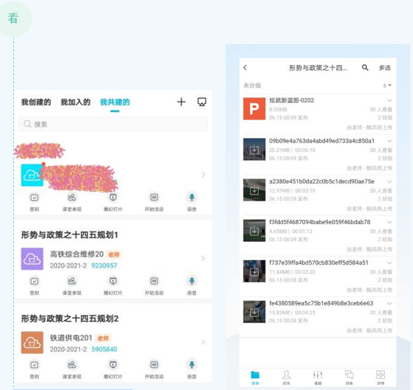The height and width of the screenshot is (390, 413).
Task: Open orange cloud icon of 铁道供电201
Action: coord(32,343)
